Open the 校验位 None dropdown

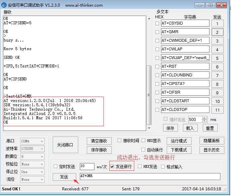click(x=32, y=164)
